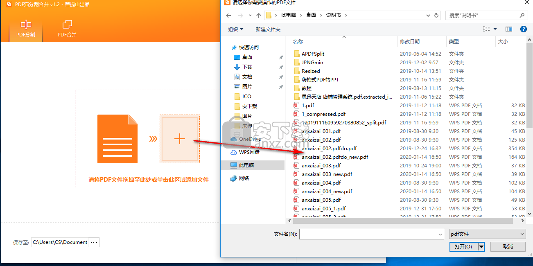Click the blue Help question mark icon
The width and height of the screenshot is (533, 266).
[x=523, y=29]
